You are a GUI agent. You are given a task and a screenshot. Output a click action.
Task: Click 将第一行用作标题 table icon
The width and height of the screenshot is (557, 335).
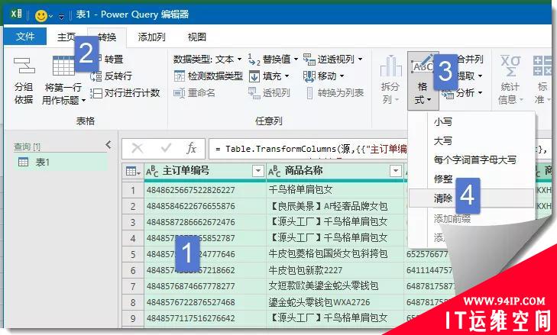pos(63,66)
